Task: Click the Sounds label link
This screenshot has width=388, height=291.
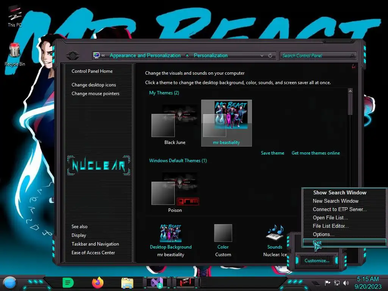Action: click(275, 247)
